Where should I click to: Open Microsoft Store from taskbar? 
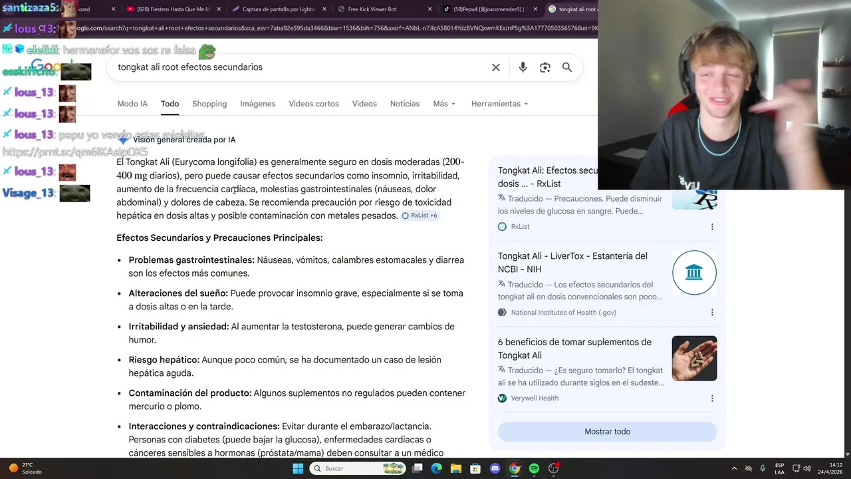point(475,468)
